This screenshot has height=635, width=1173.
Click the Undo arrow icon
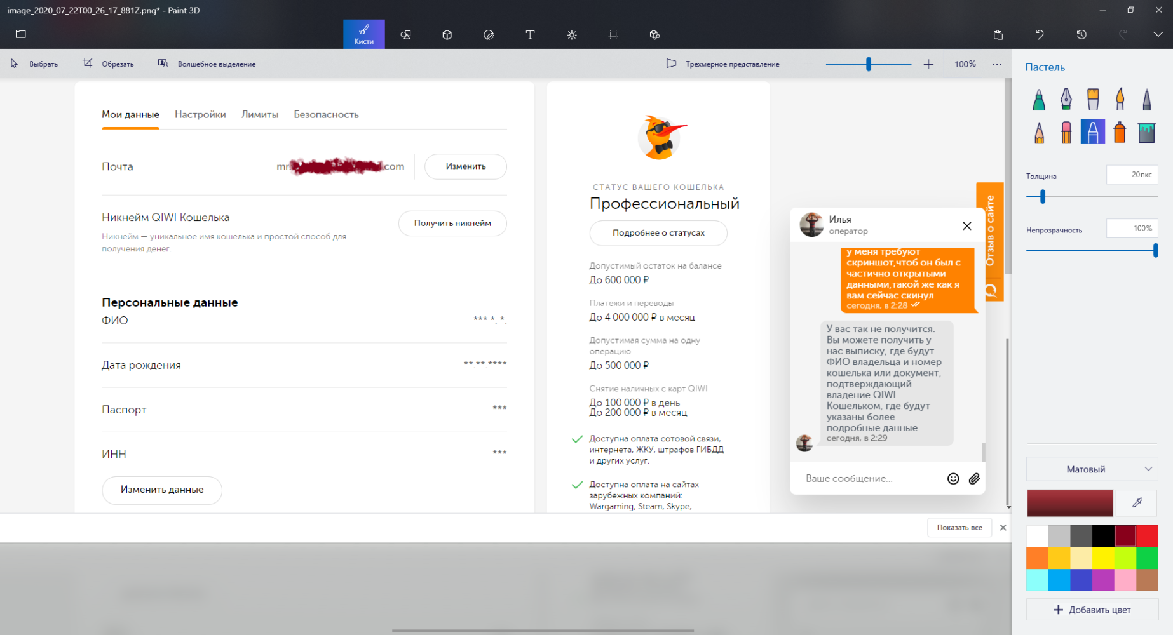click(x=1040, y=35)
